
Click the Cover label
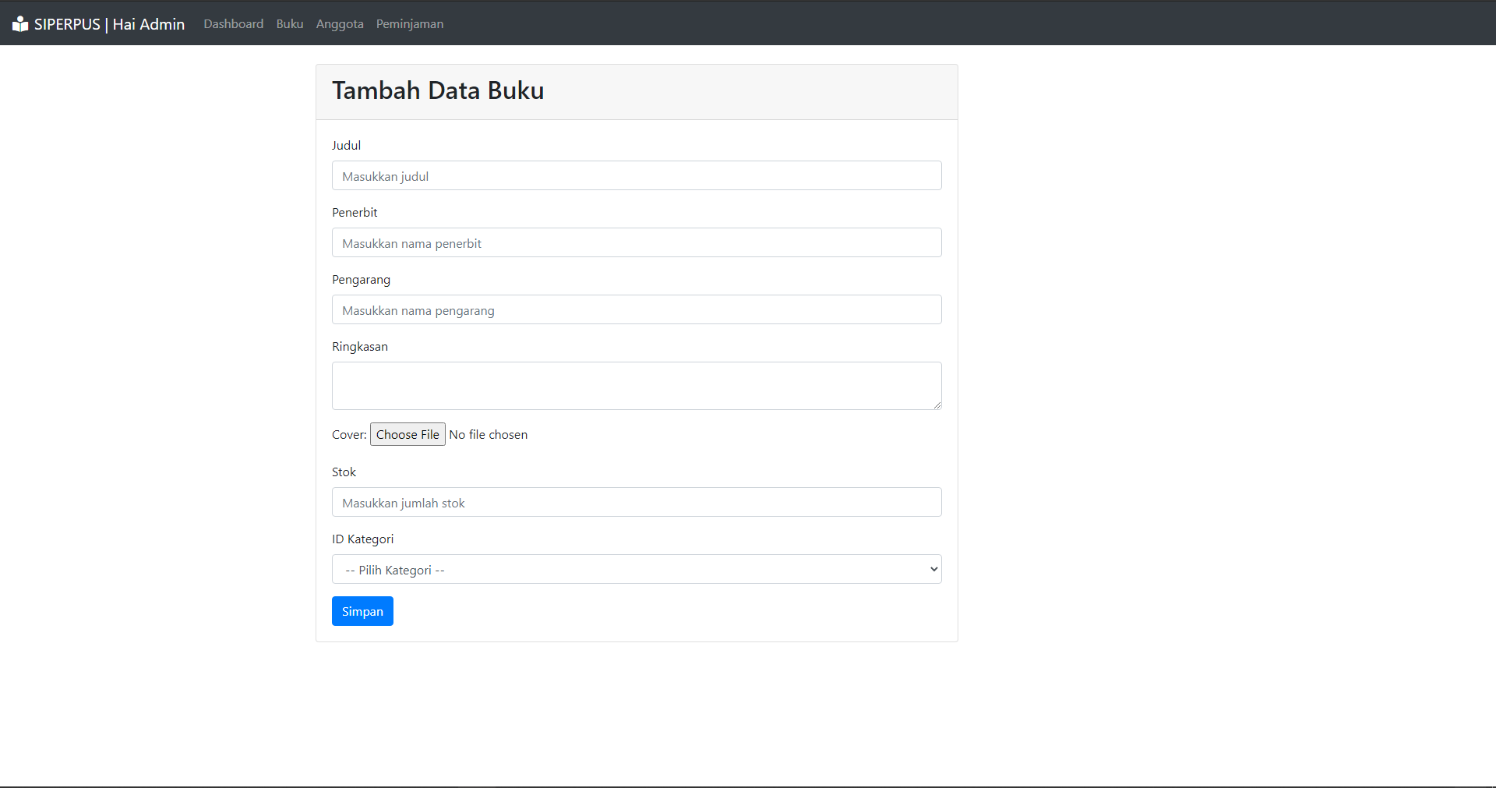(x=348, y=434)
